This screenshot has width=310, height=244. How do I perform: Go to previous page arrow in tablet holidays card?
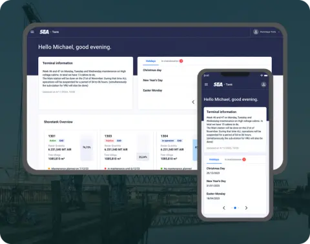pos(193,102)
